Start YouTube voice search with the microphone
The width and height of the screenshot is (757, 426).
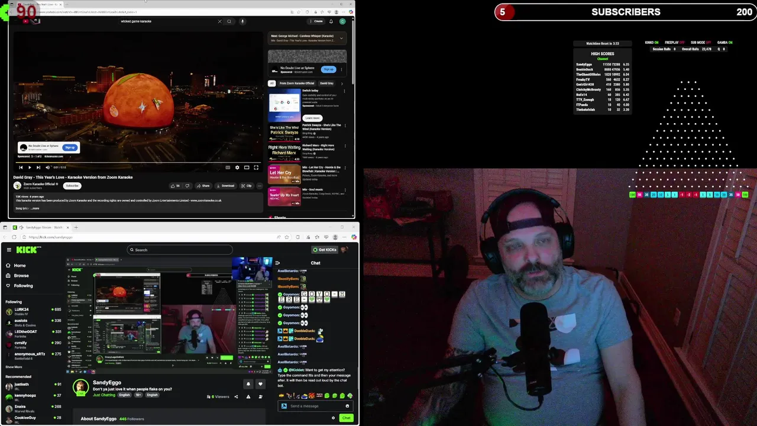click(x=242, y=21)
